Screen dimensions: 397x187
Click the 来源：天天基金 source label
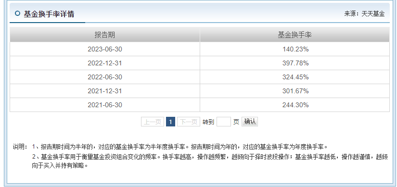(x=364, y=14)
